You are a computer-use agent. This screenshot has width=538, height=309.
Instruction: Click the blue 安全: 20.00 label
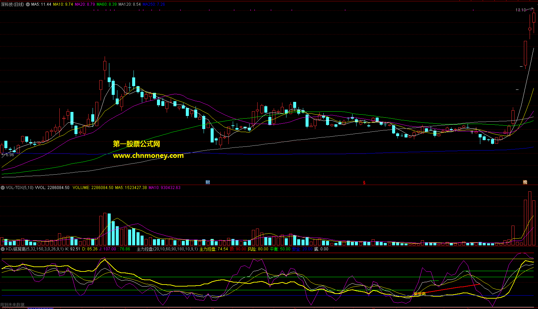302,249
